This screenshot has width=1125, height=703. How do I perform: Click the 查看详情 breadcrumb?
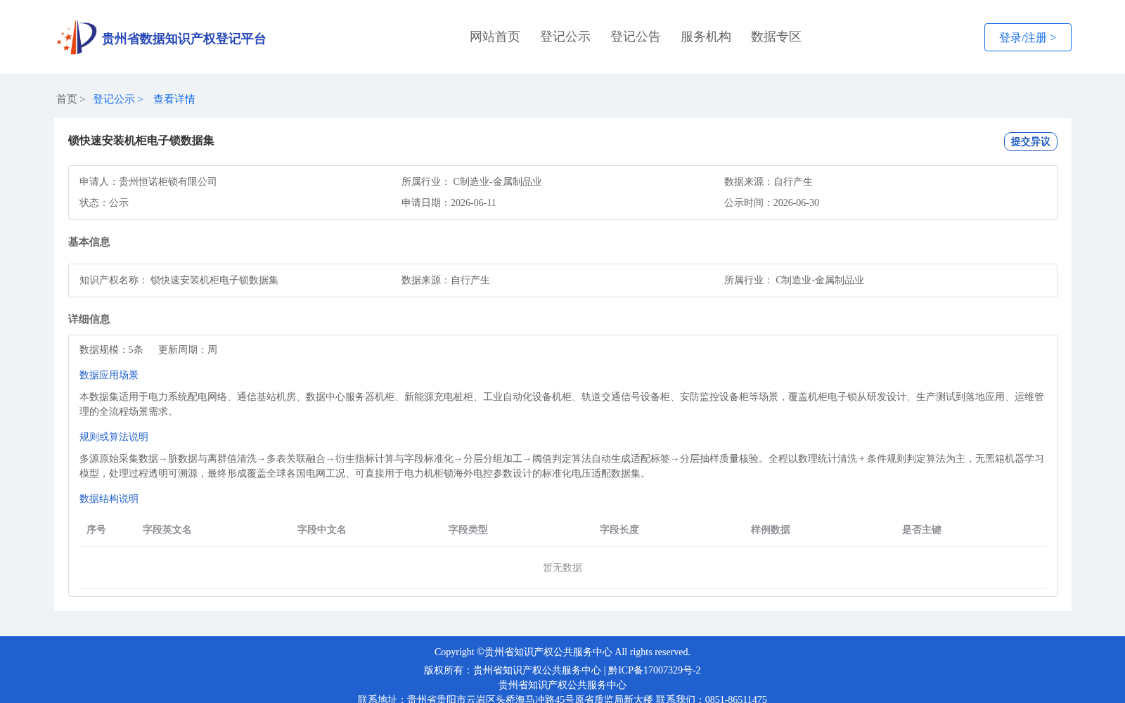tap(174, 99)
